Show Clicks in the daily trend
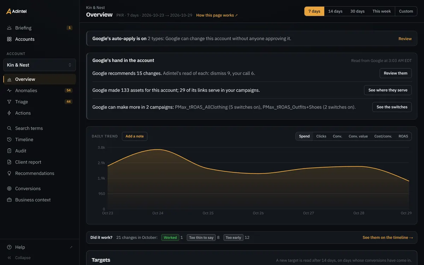424x265 pixels. [x=321, y=136]
